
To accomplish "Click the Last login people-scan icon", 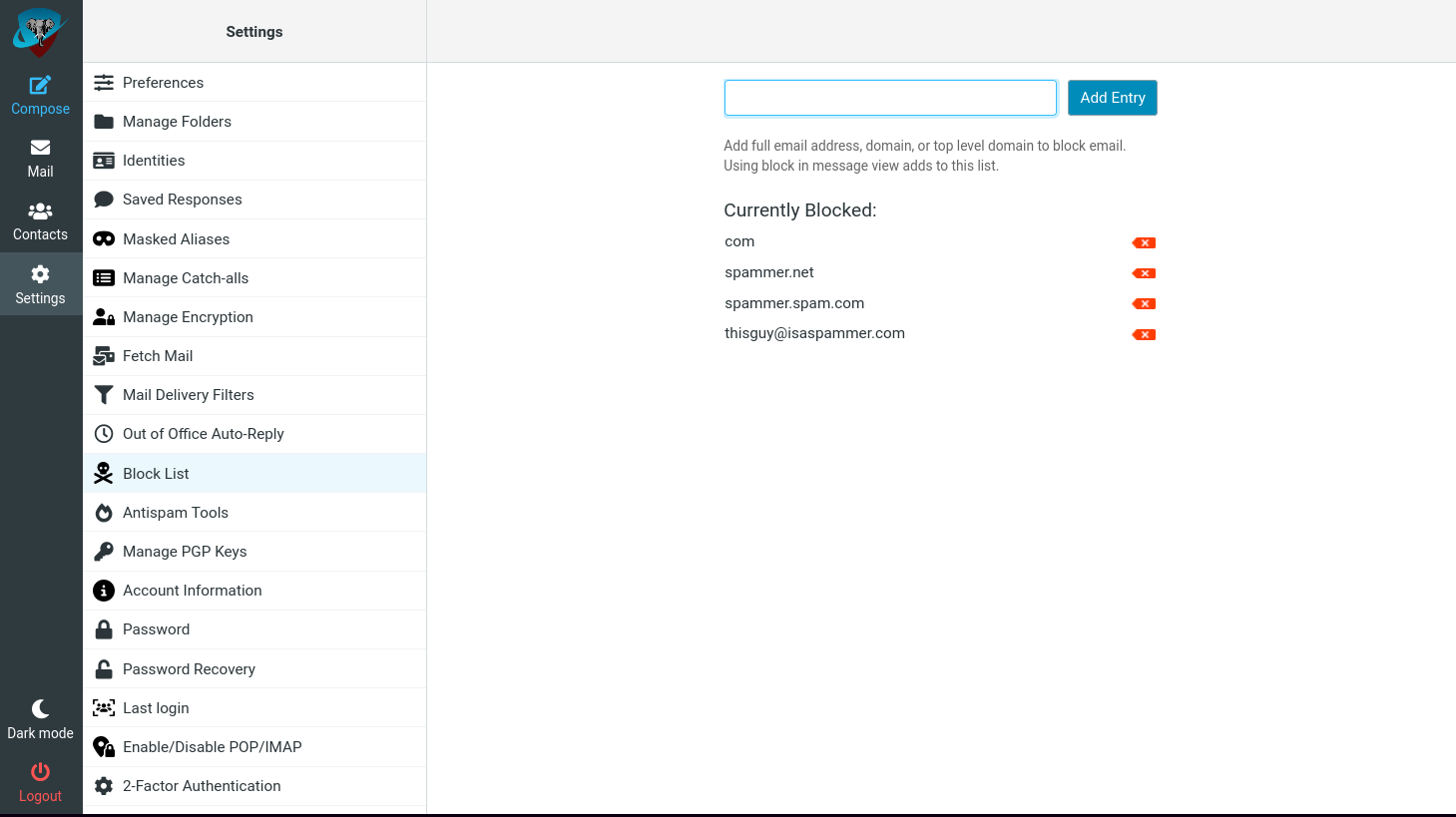I will tap(104, 708).
